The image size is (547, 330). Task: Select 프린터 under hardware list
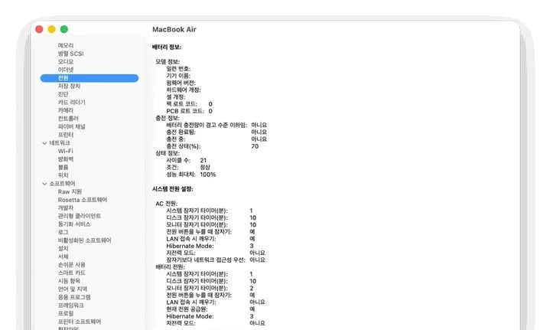tap(66, 135)
